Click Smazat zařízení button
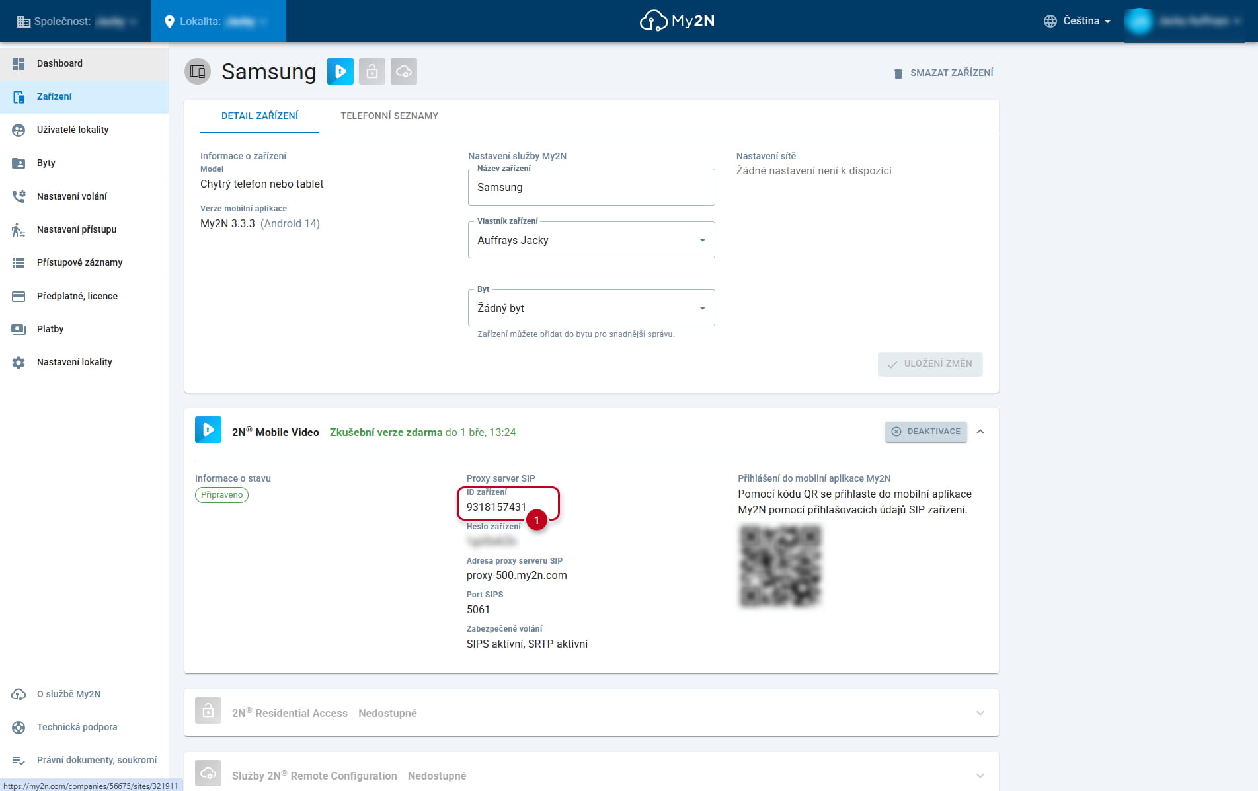1258x791 pixels. 943,73
